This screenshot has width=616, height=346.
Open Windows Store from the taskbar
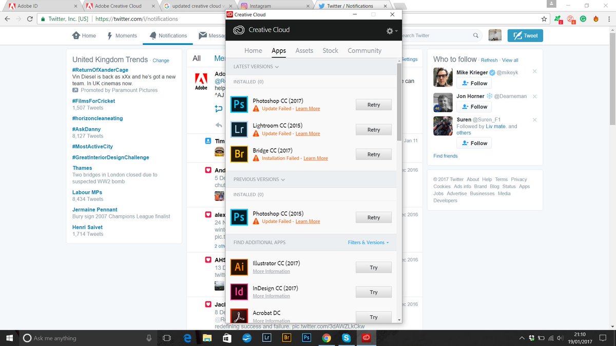pos(227,338)
